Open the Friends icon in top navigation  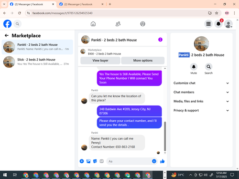118,24
